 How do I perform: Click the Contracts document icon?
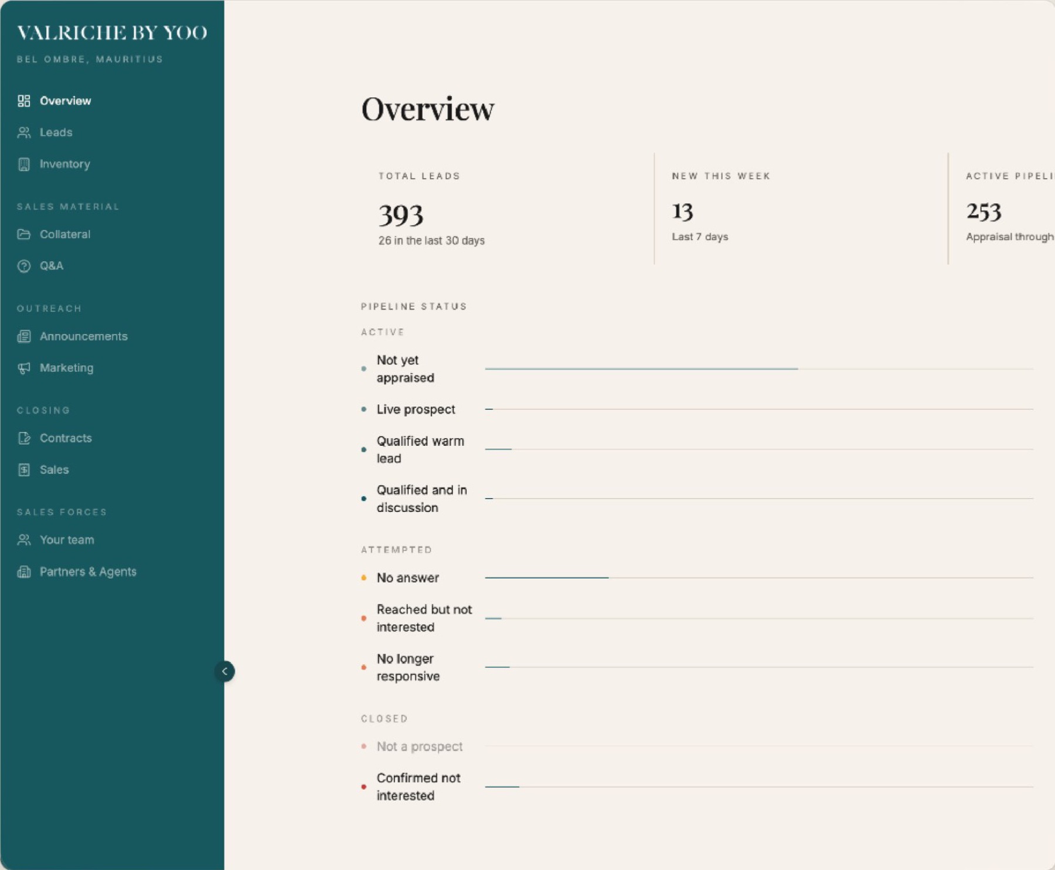coord(24,438)
